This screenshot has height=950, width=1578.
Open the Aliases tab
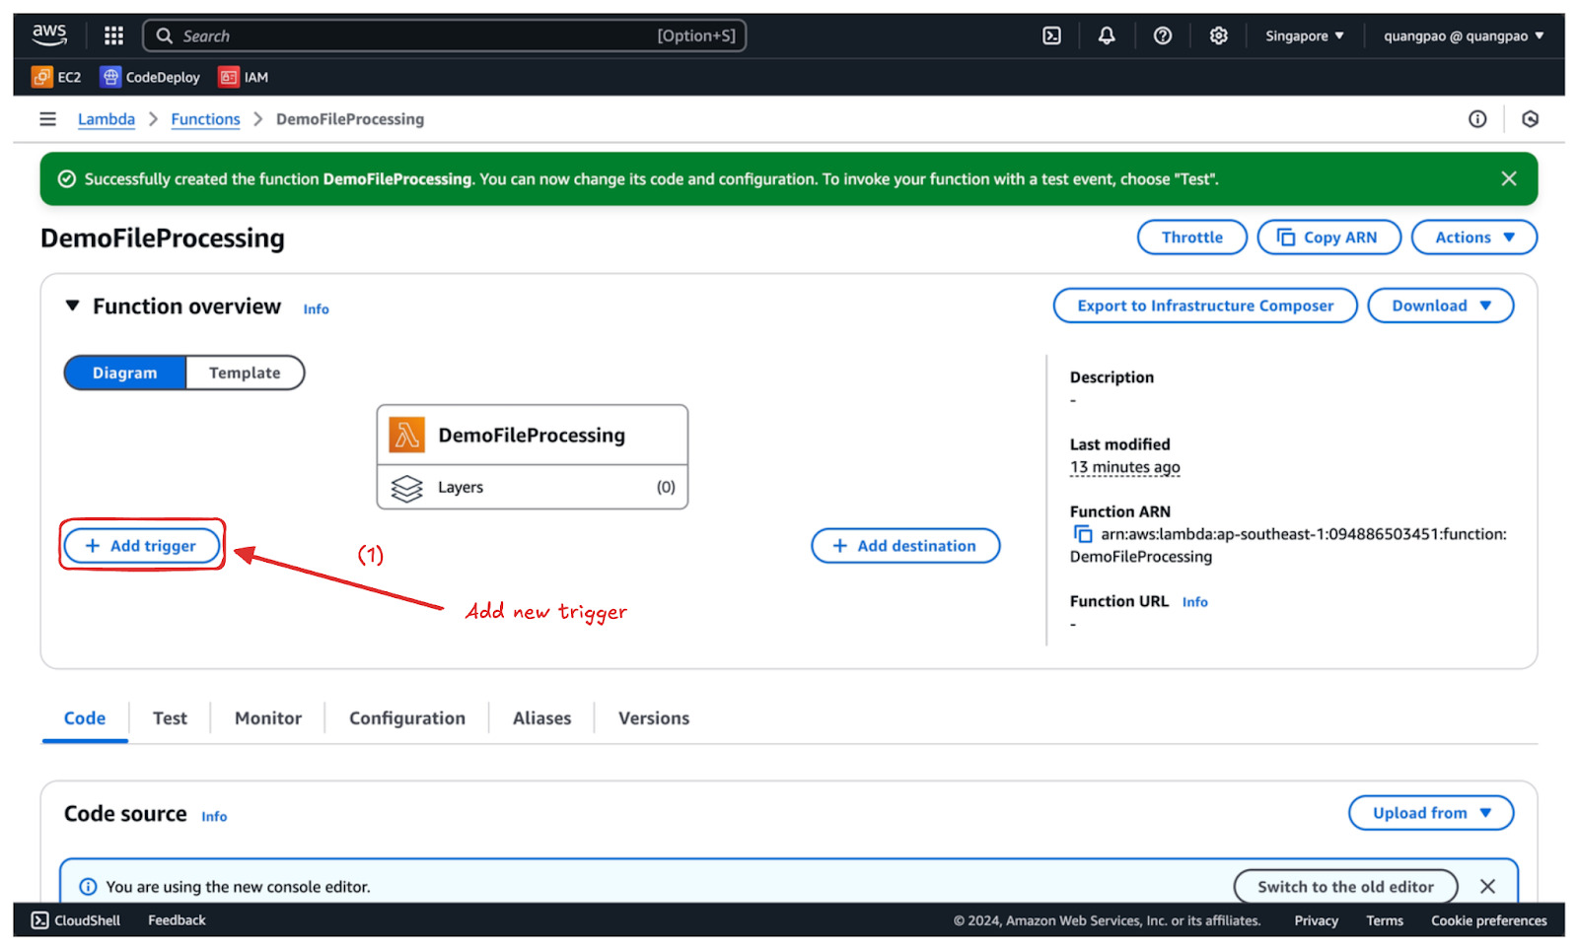click(x=542, y=718)
